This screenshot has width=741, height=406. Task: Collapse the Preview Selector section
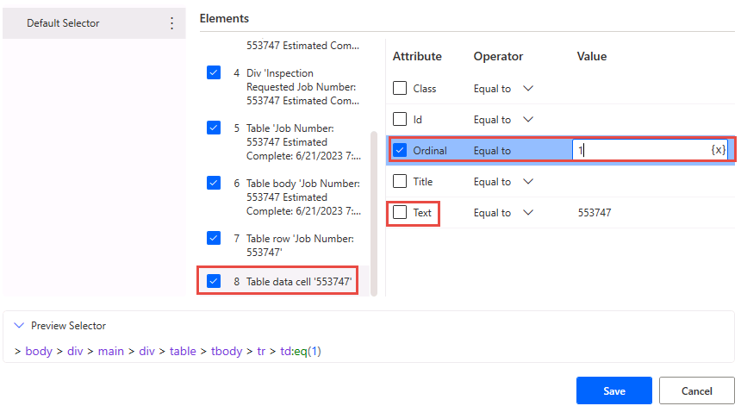point(19,325)
